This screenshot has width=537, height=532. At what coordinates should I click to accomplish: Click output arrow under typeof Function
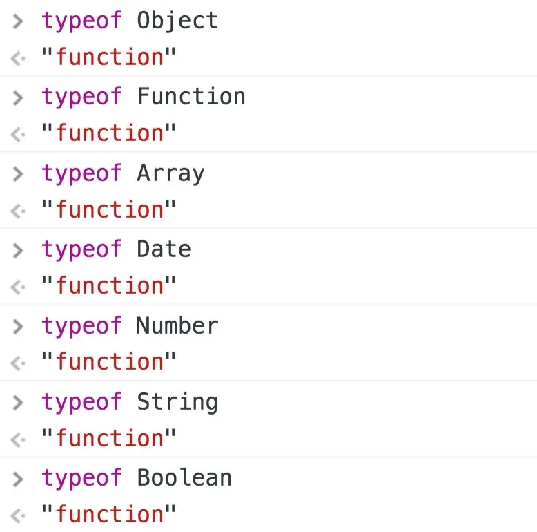pyautogui.click(x=18, y=134)
